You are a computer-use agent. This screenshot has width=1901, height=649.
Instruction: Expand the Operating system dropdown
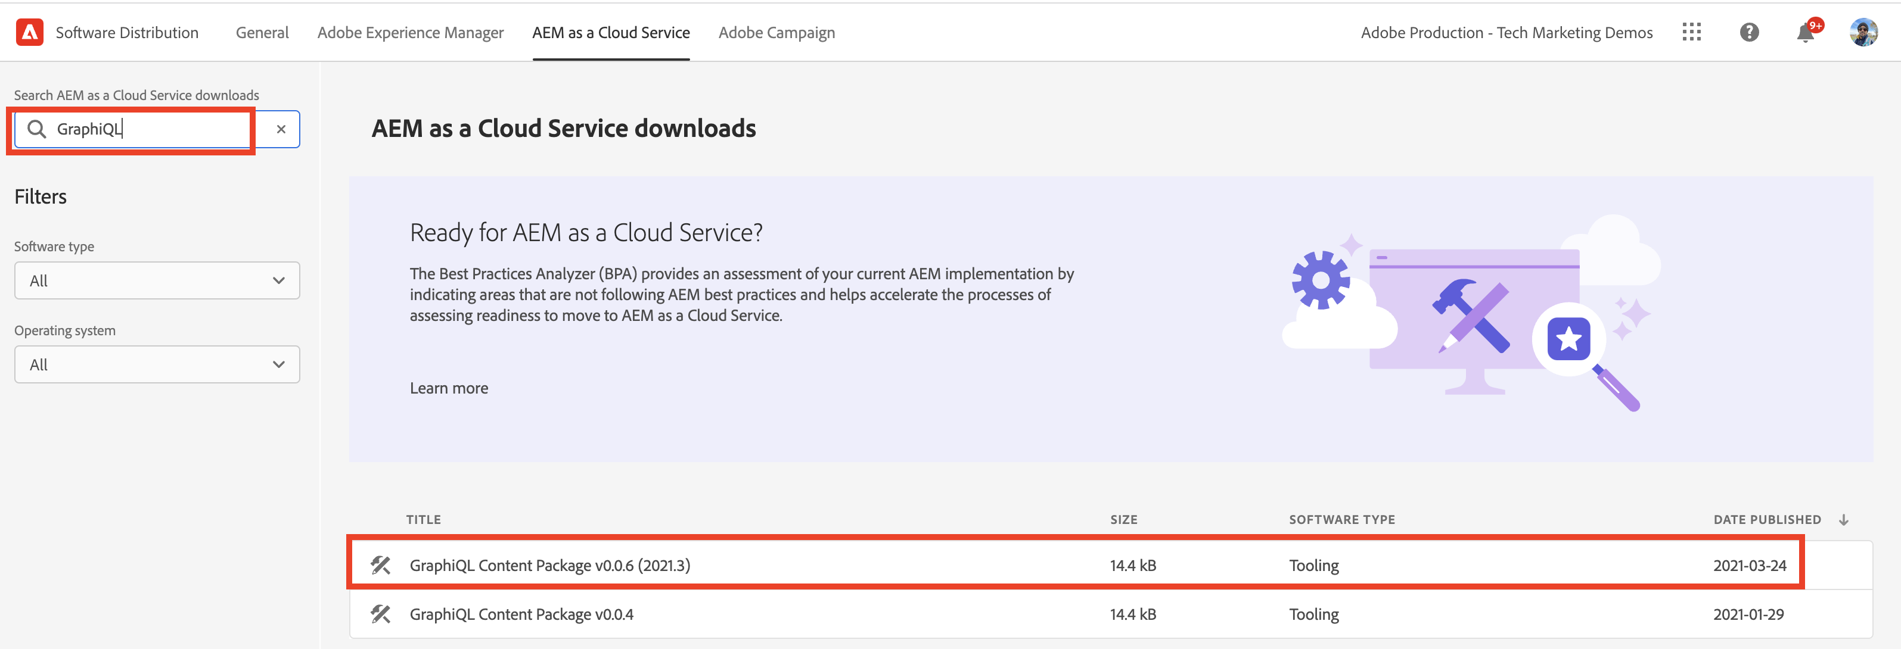(x=157, y=364)
